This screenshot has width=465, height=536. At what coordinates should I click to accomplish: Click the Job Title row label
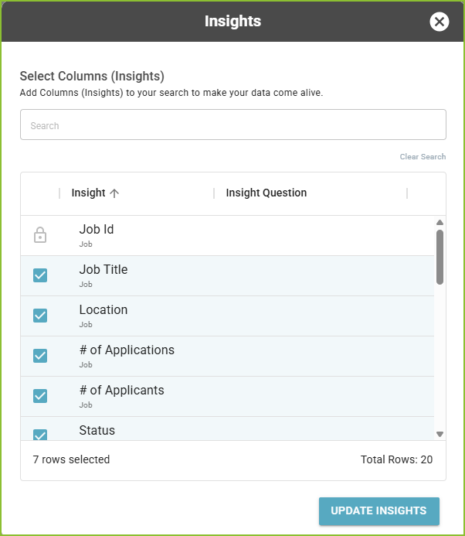(x=104, y=269)
